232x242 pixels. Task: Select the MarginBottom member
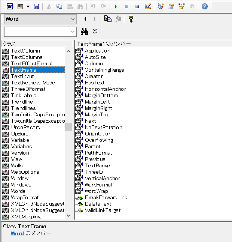[x=101, y=96]
